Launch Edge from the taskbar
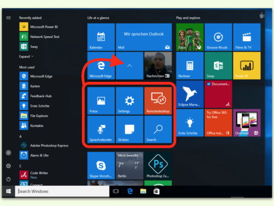 pyautogui.click(x=130, y=191)
